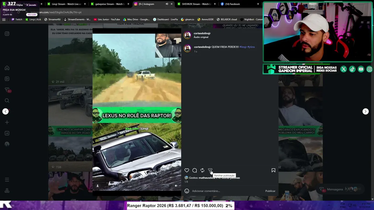The image size is (374, 210).
Task: Show hidden icons chevron in the system tray
Action: (x=329, y=205)
